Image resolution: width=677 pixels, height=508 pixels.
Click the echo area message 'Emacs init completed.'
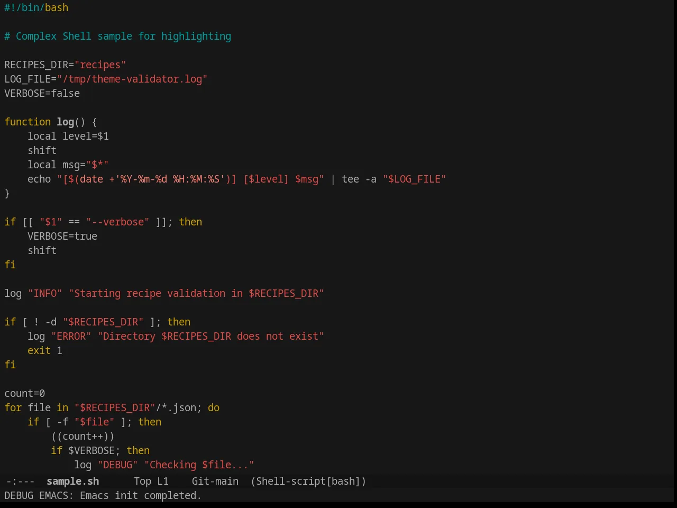141,495
